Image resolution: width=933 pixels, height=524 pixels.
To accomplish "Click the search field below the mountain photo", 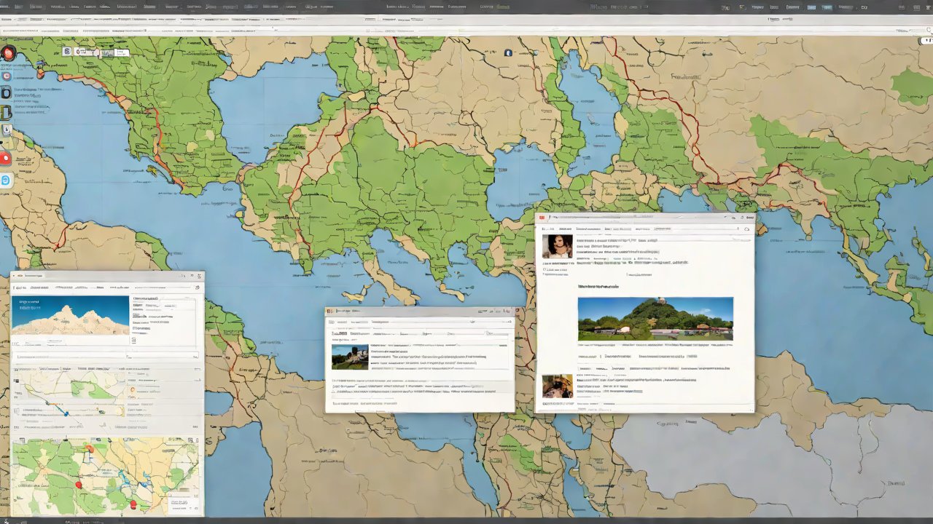I will point(106,357).
